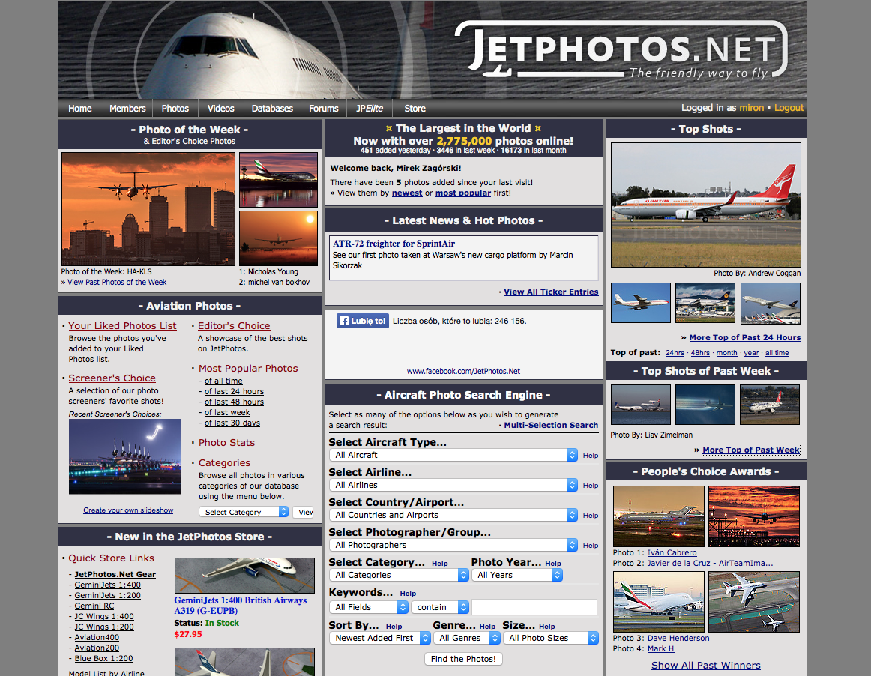Open GeminiJets British Airways A319 product image
871x676 pixels.
tap(244, 575)
